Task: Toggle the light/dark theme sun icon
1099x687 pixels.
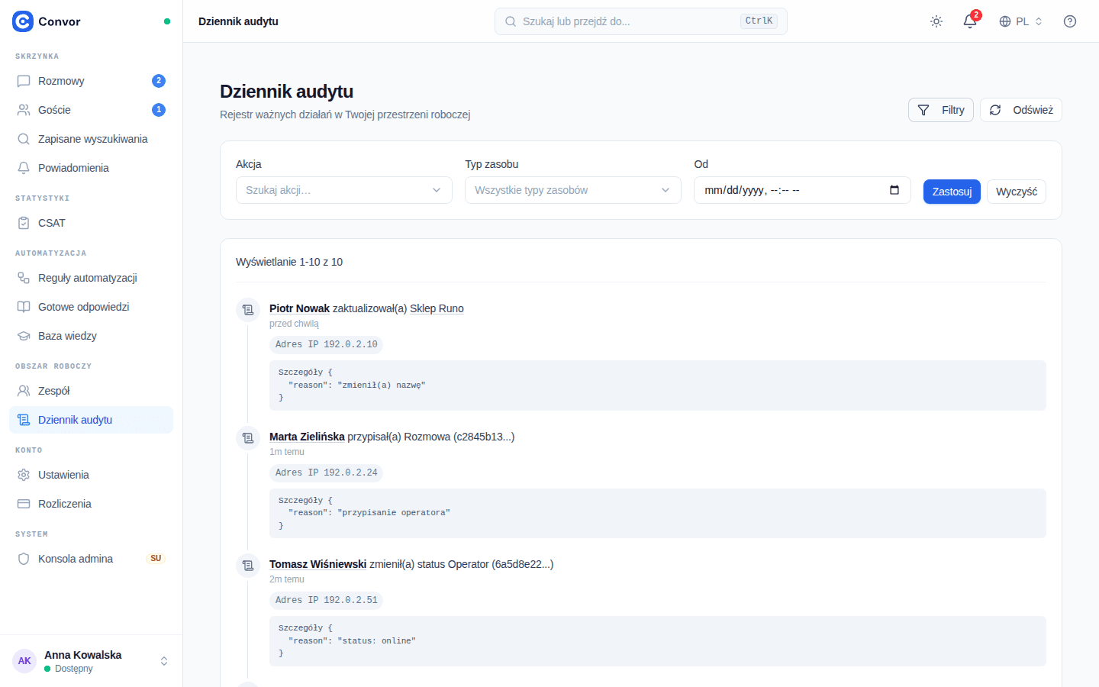Action: (936, 21)
